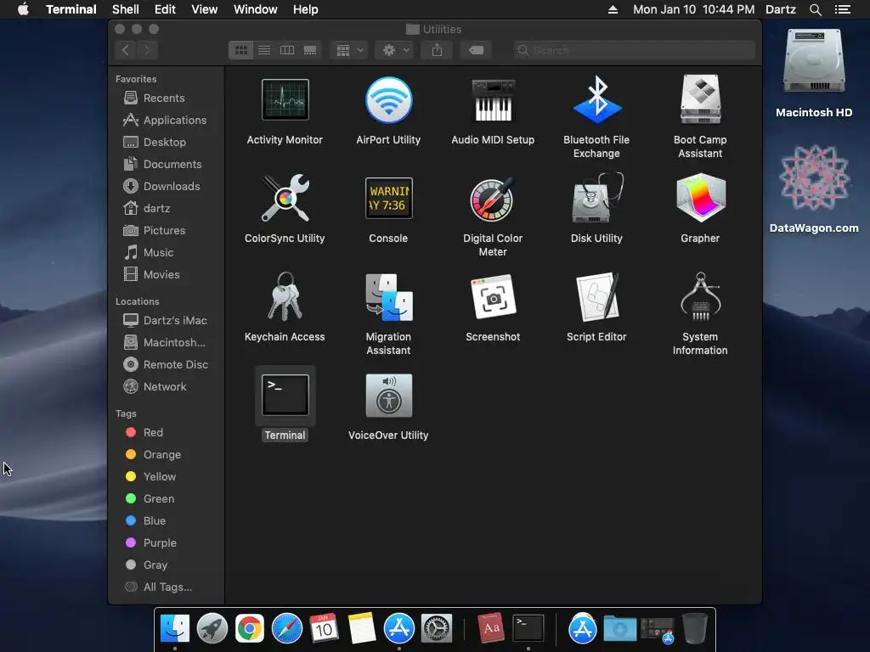Viewport: 870px width, 652px height.
Task: Select the Console app icon
Action: coord(388,198)
